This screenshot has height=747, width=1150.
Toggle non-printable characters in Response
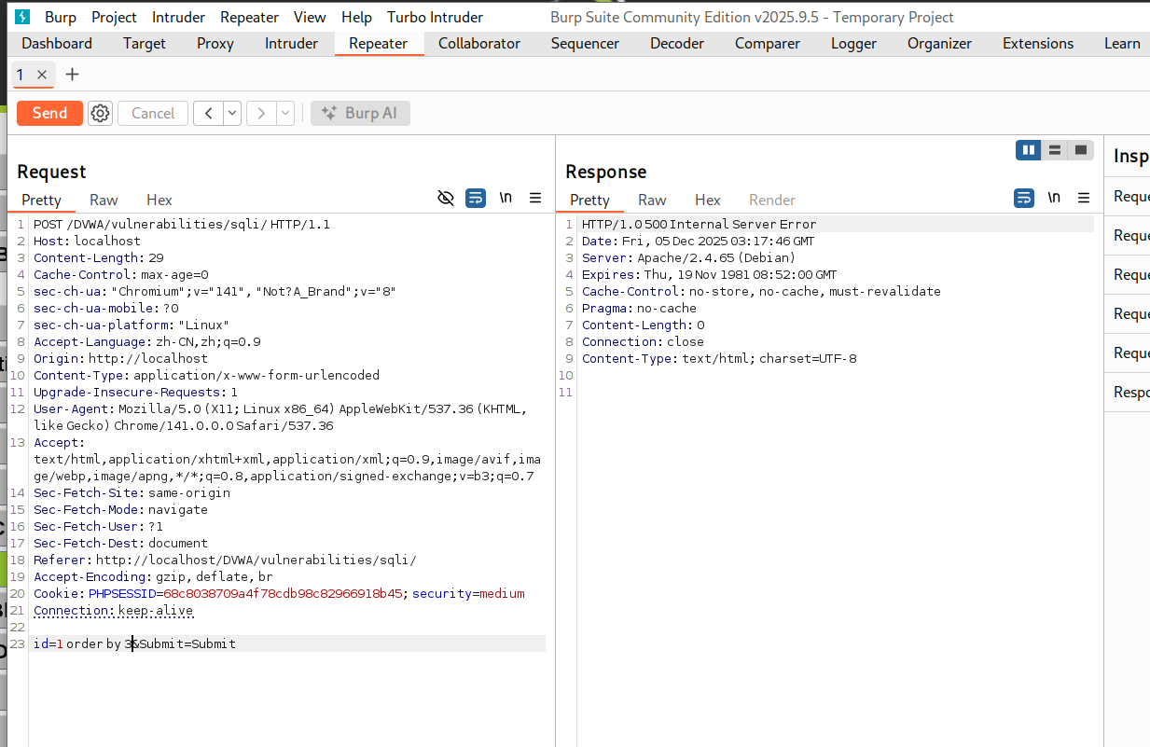[x=1054, y=198]
